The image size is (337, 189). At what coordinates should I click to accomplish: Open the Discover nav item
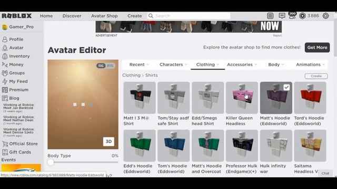coord(72,16)
